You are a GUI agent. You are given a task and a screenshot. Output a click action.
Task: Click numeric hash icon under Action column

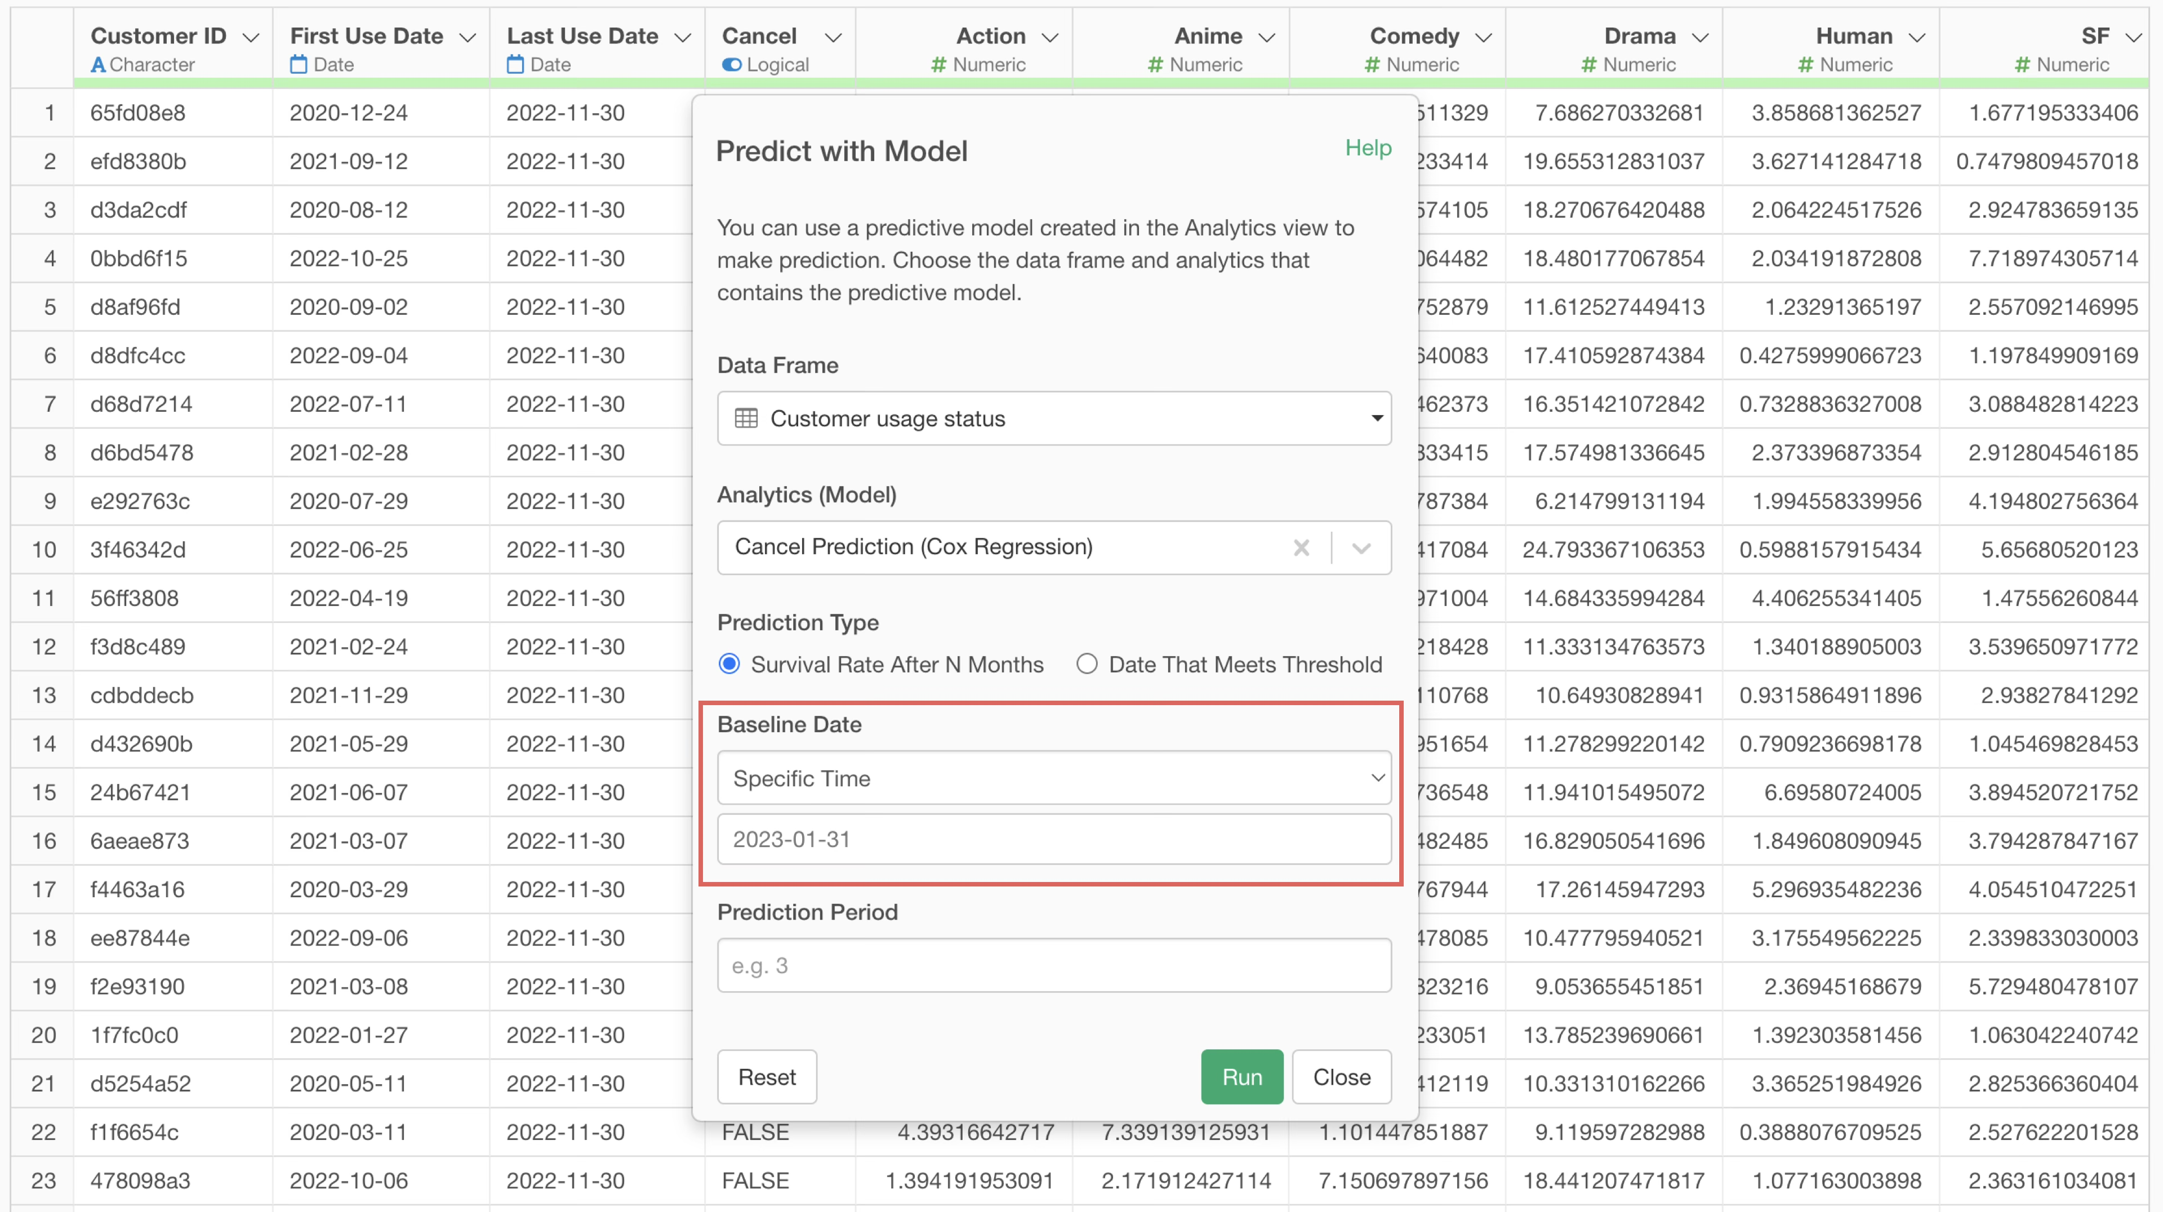[938, 65]
